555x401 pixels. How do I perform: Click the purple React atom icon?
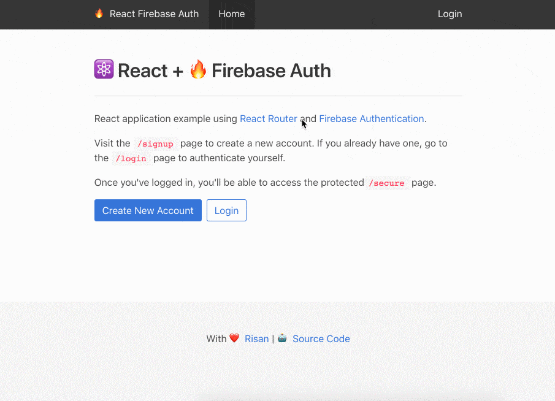104,69
